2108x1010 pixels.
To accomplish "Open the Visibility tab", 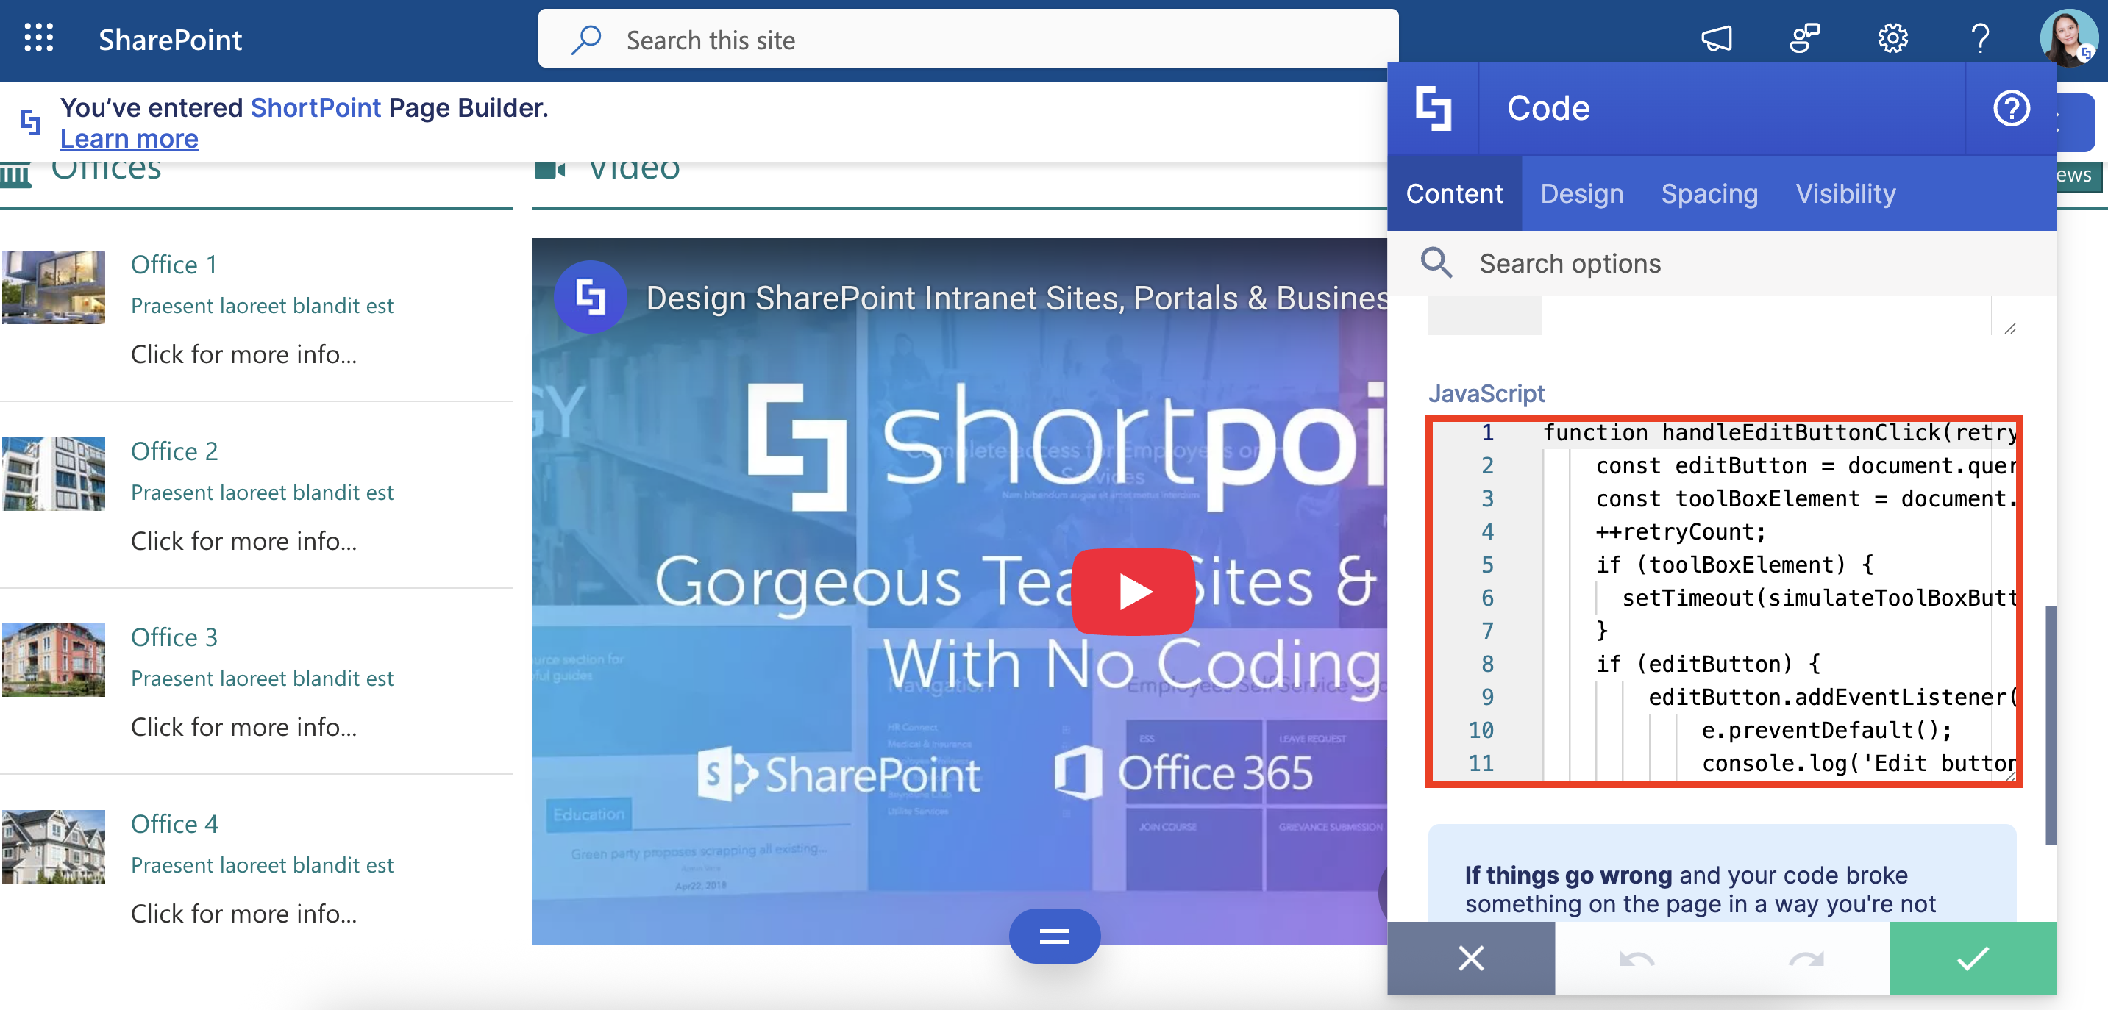I will 1845,194.
